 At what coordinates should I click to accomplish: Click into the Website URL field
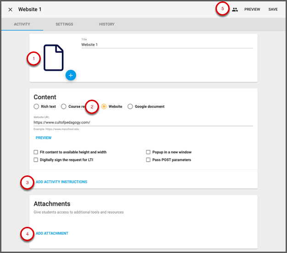(143, 123)
